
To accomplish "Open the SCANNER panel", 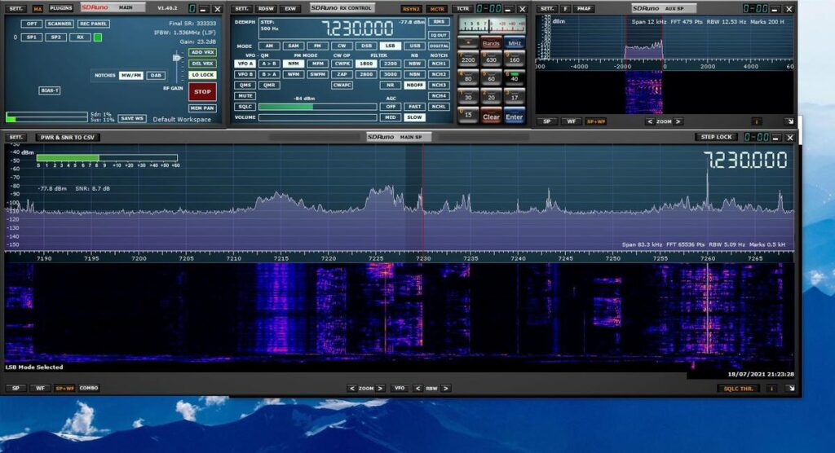I will (x=59, y=24).
